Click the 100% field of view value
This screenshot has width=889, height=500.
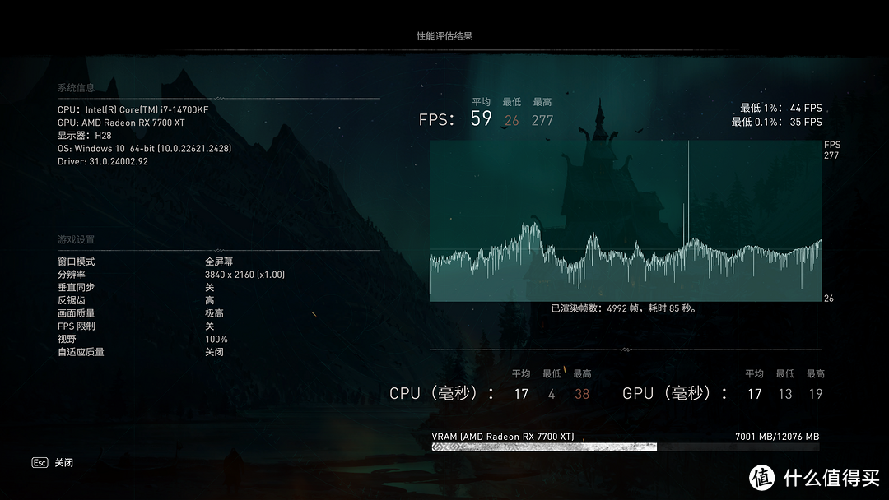(216, 339)
